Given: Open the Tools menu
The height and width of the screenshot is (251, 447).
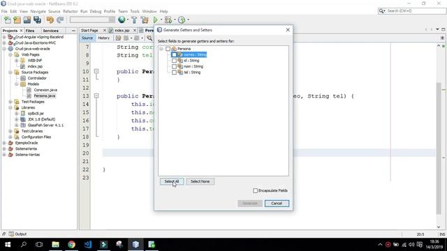Looking at the screenshot, I should point(135,11).
